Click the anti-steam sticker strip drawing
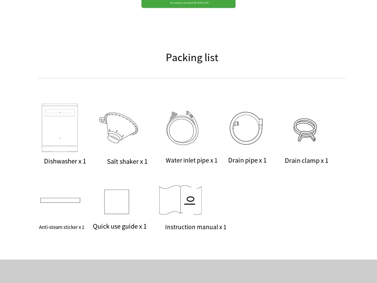The height and width of the screenshot is (283, 377). (60, 200)
